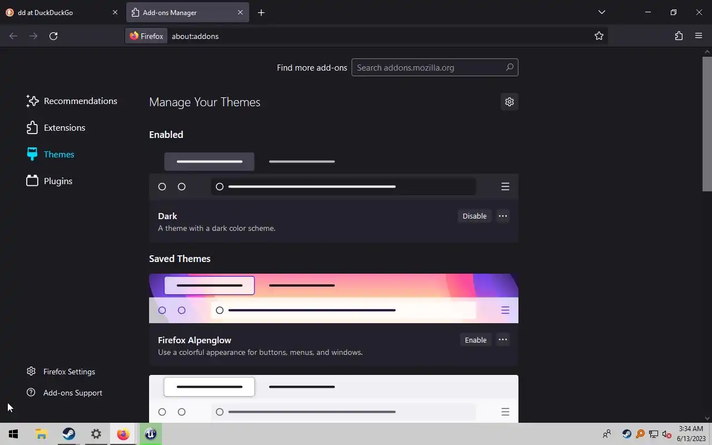Close the dd at DuckDuckGo tab
Screen dimensions: 712x445
pos(115,12)
